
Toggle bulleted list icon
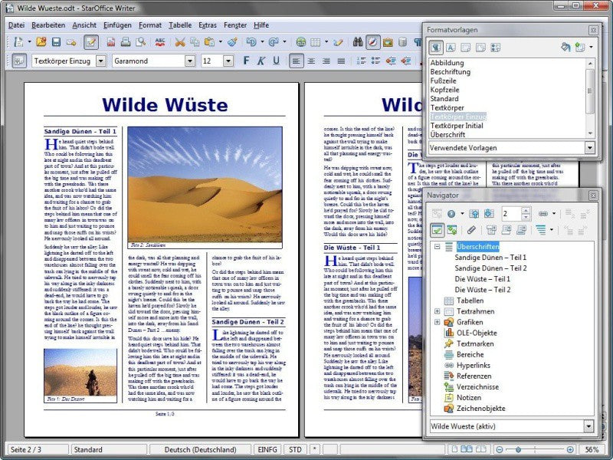(x=375, y=61)
